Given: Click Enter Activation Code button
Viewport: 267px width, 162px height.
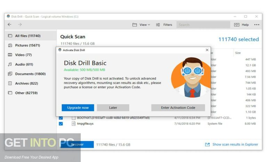Looking at the screenshot, I should (x=178, y=108).
